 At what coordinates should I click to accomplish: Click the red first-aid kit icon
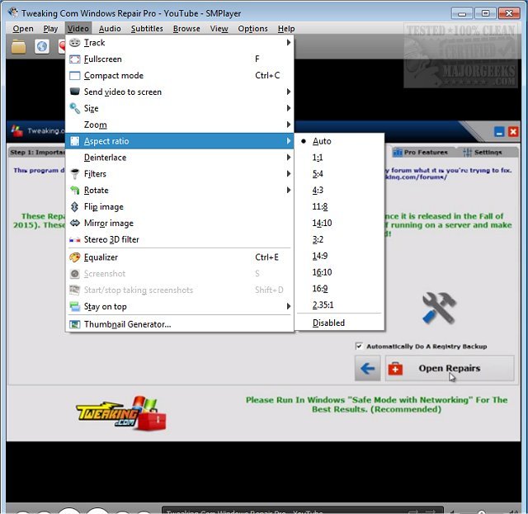click(395, 369)
